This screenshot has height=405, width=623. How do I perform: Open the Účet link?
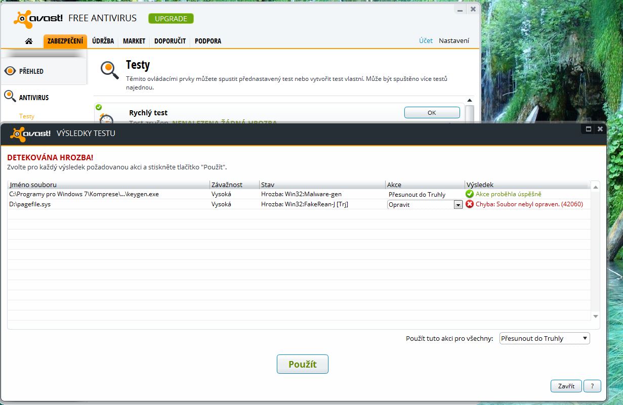pos(426,41)
